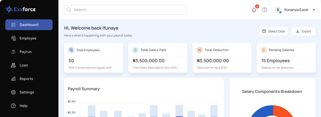
Task: Click the Settings gear icon
Action: pyautogui.click(x=13, y=92)
